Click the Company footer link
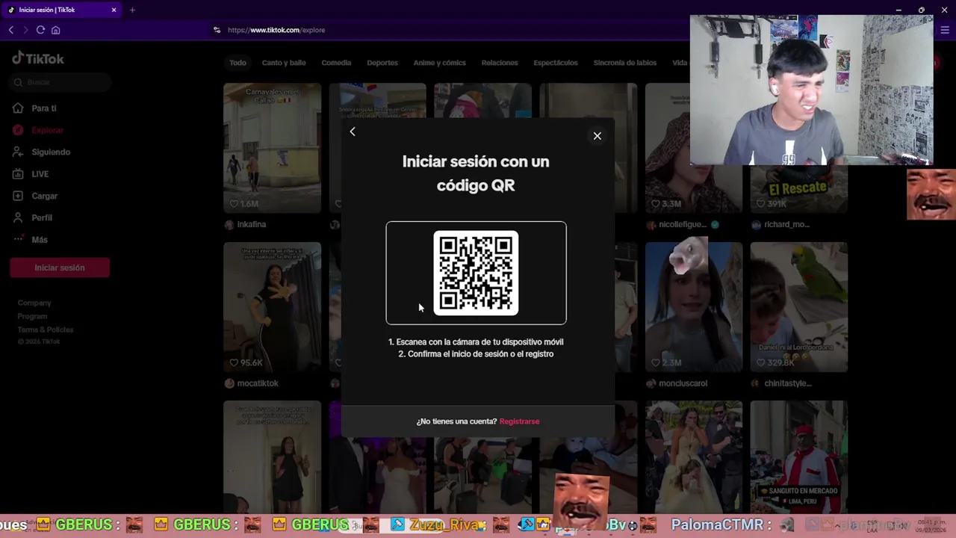This screenshot has width=956, height=538. (x=34, y=303)
